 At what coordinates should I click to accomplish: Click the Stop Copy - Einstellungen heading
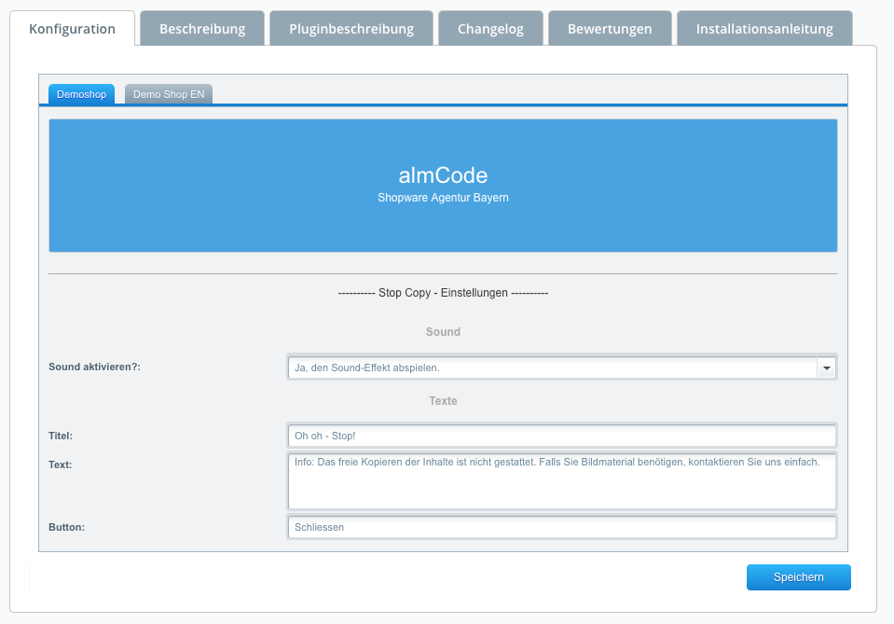tap(443, 293)
